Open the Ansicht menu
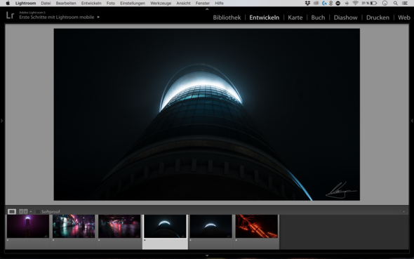Viewport: 414px width, 259px height. tap(184, 4)
